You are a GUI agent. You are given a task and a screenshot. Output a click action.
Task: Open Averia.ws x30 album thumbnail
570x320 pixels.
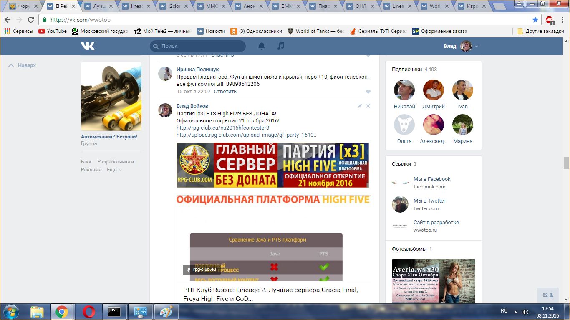coord(434,281)
